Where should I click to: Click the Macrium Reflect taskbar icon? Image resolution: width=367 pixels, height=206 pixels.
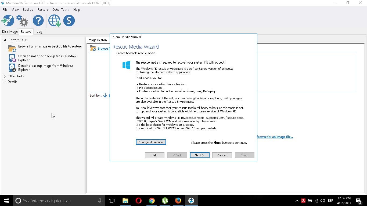[x=191, y=201]
